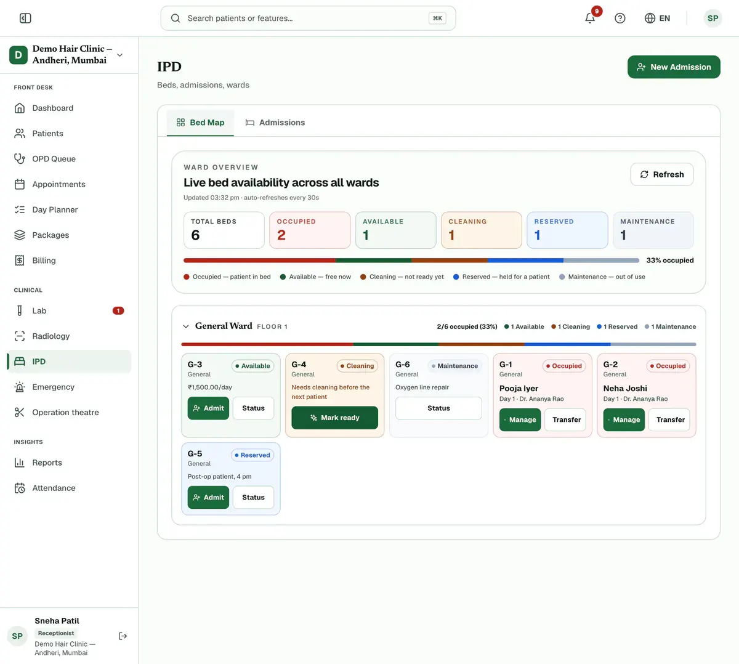Select IPD in the sidebar
739x664 pixels.
tap(69, 362)
